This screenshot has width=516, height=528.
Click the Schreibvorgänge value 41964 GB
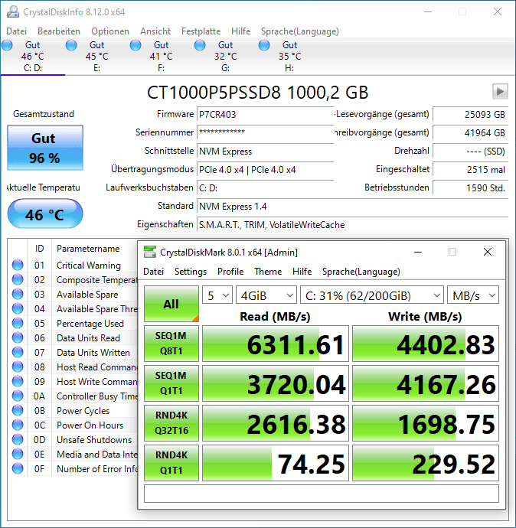471,132
